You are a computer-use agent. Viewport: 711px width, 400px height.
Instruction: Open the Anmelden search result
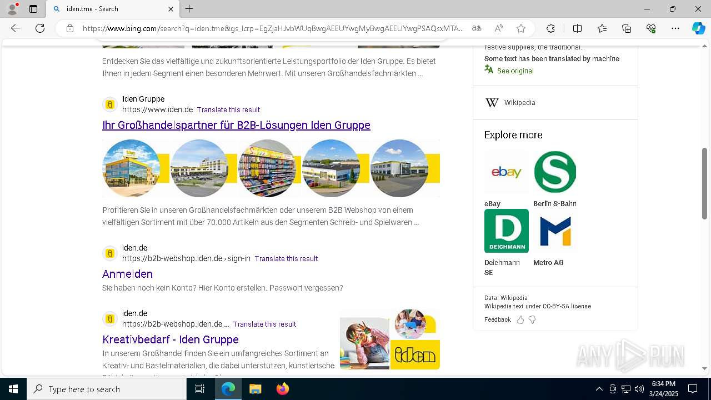pos(127,274)
